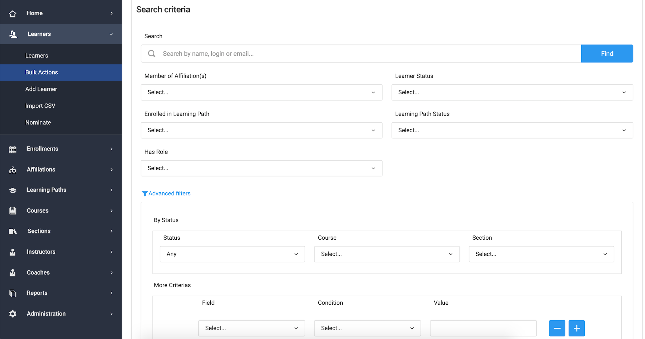
Task: Select Import CSV submenu item
Action: (x=61, y=106)
